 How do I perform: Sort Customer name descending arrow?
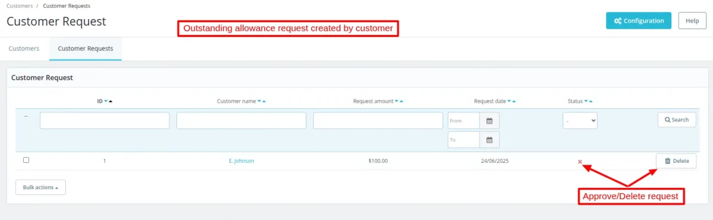pyautogui.click(x=260, y=102)
